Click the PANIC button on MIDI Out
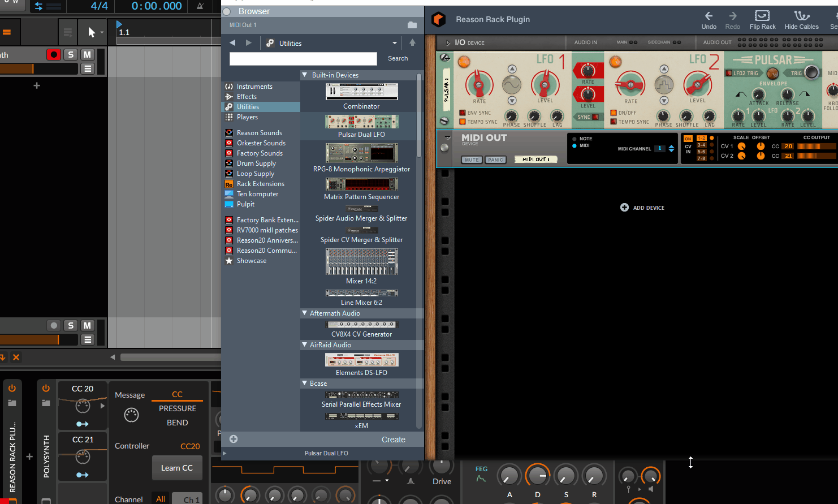Screen dimensions: 838x504 495,160
